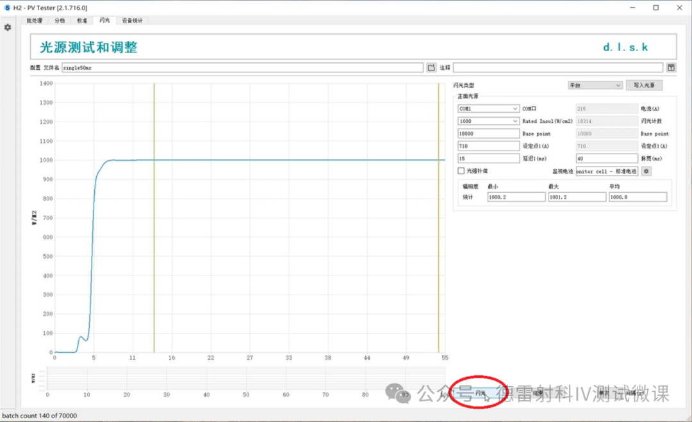Enable the 光强补偿 checkbox
Viewport: 692px width, 422px height.
click(461, 171)
